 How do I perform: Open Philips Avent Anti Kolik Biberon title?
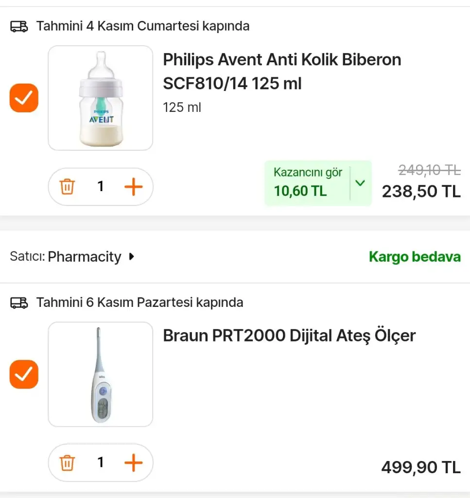tap(282, 71)
